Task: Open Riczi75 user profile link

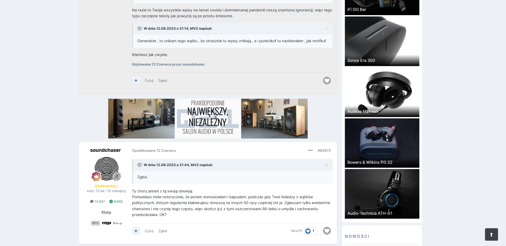Action: [297, 231]
